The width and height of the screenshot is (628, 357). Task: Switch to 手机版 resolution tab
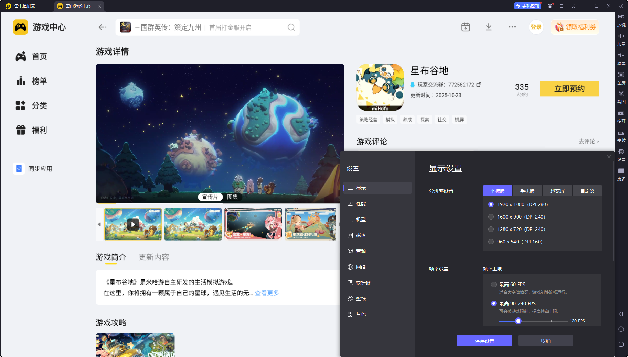(528, 191)
